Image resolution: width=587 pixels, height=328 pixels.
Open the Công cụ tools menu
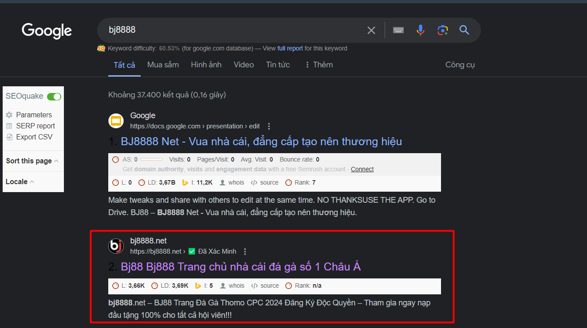(x=460, y=65)
